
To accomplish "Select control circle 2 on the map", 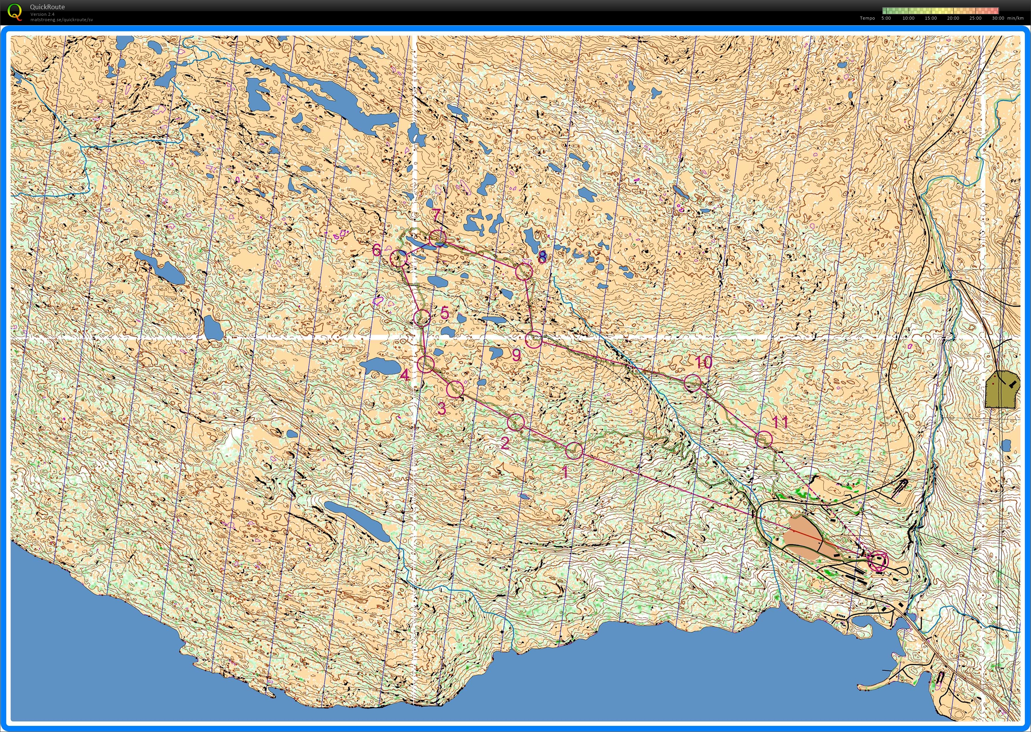I will [x=516, y=422].
